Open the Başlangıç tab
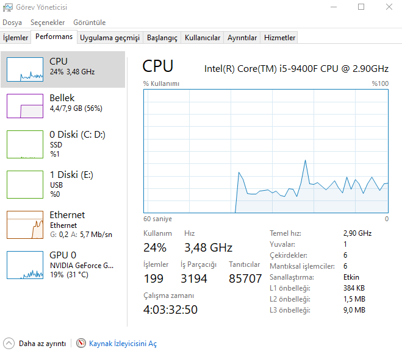Screen dimensions: 402x354 (x=162, y=38)
